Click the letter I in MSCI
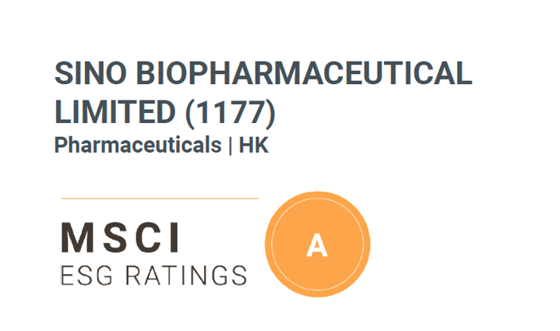The width and height of the screenshot is (560, 331). pyautogui.click(x=173, y=238)
